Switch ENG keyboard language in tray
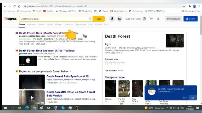This screenshot has height=113, width=202. 182,108
